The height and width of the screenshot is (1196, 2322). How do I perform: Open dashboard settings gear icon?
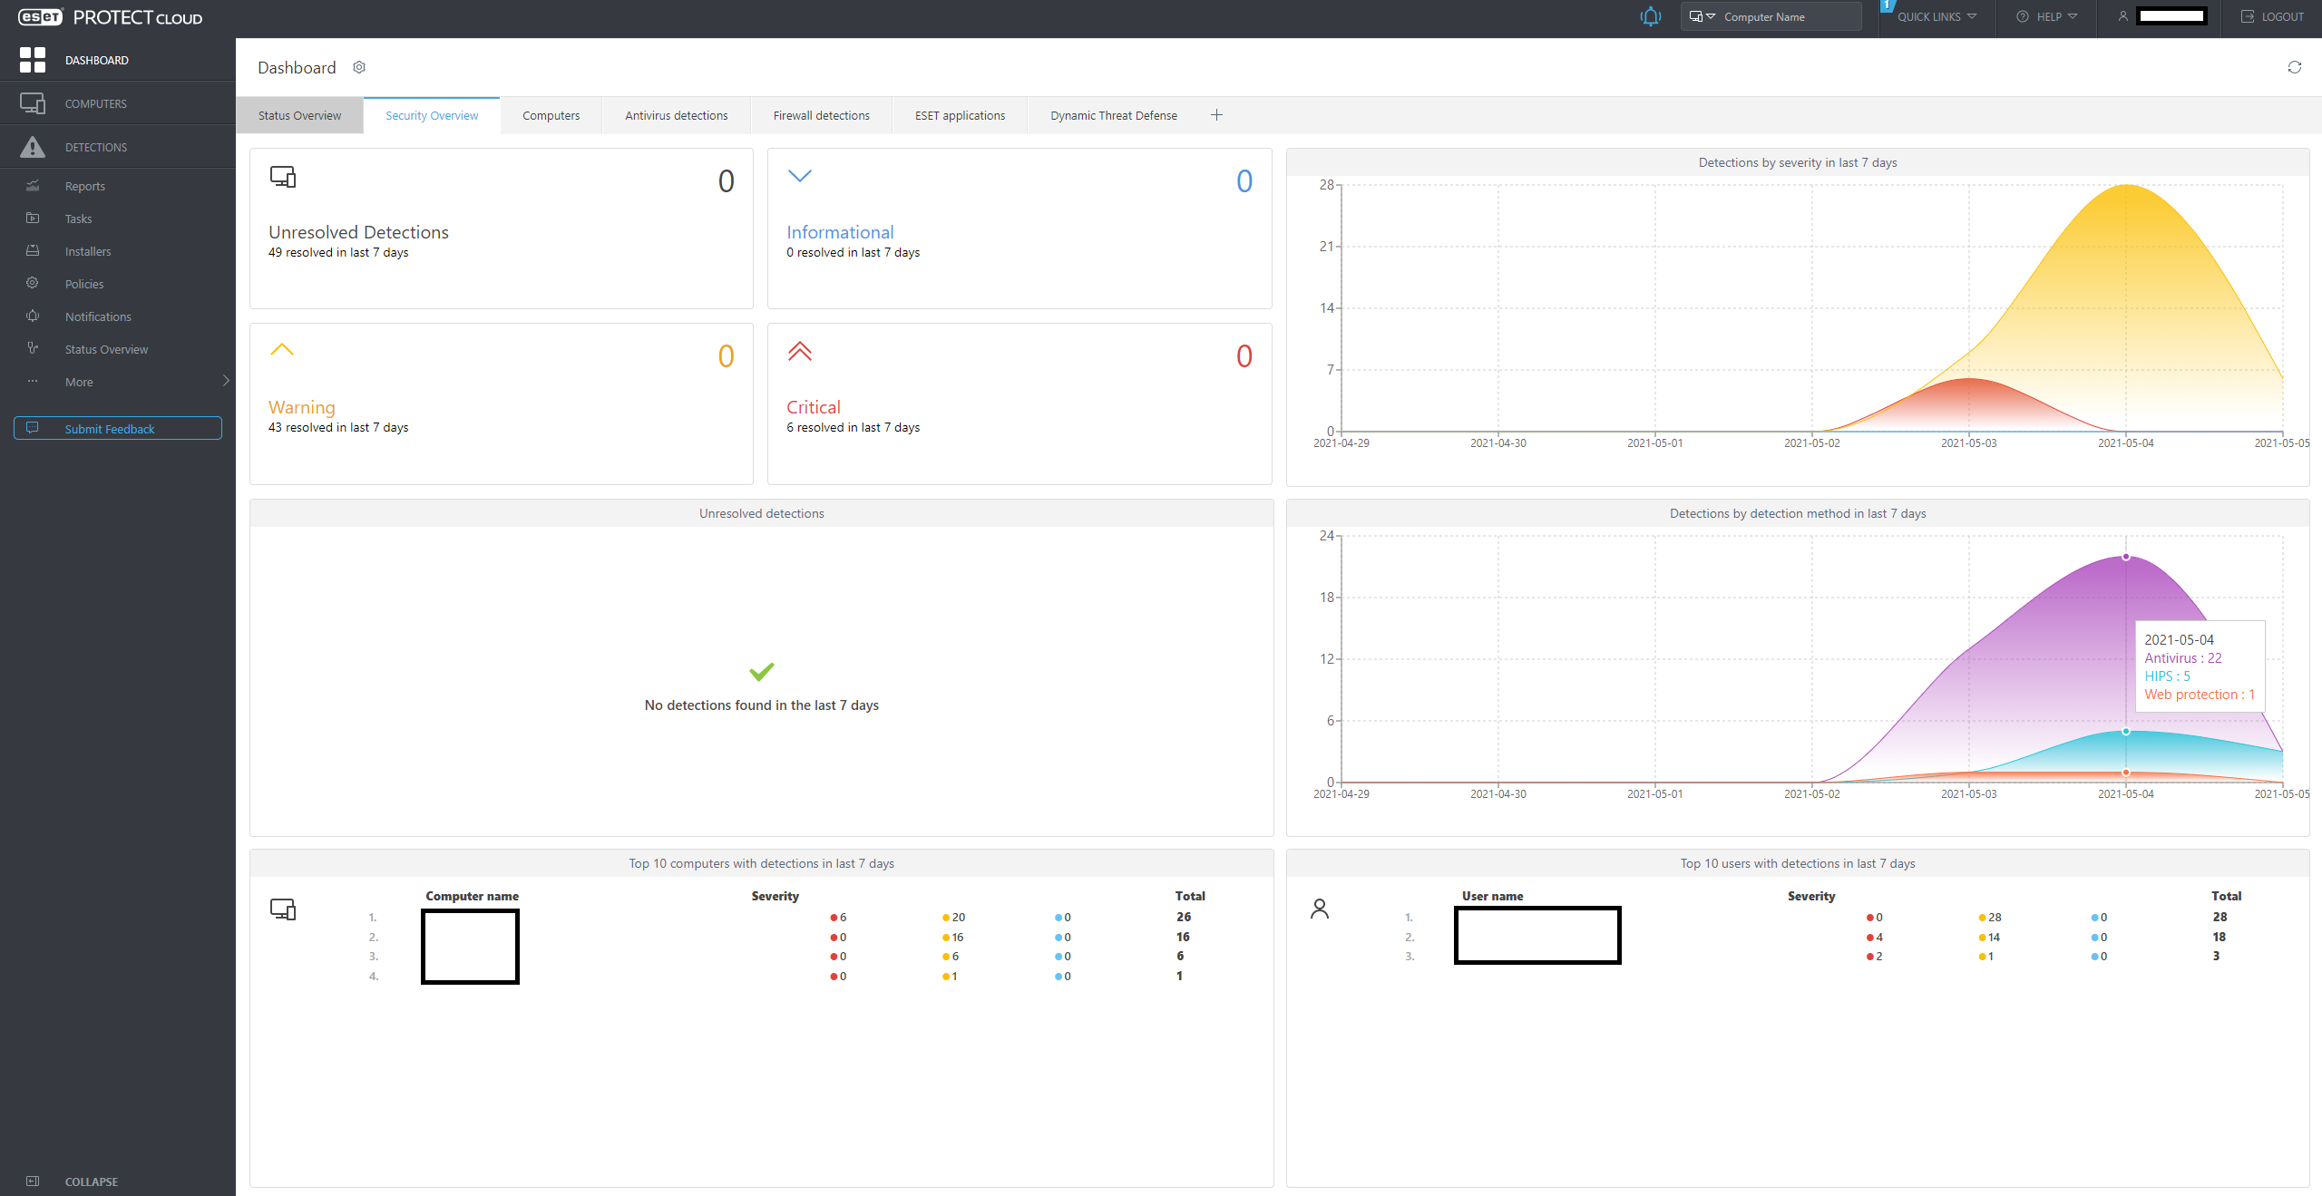(x=359, y=67)
